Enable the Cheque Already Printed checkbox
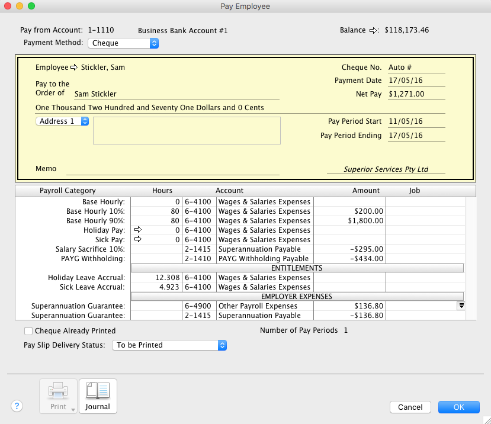 click(28, 331)
